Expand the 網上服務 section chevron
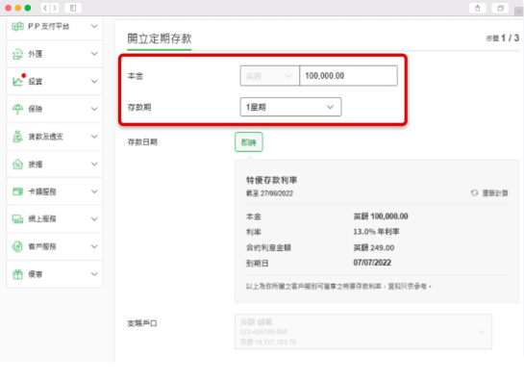524x382 pixels. [x=94, y=218]
